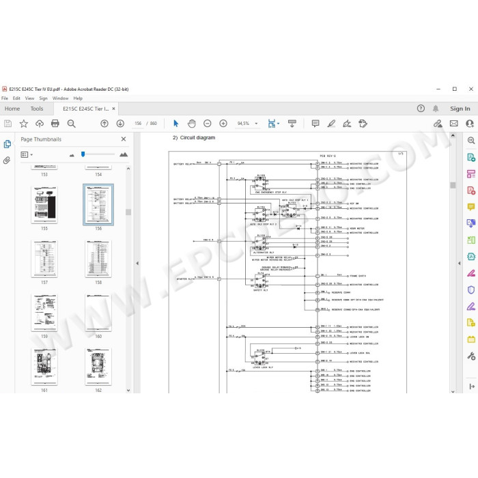The image size is (478, 478).
Task: Enlarge thumbnail size large mountain icon
Action: tap(124, 154)
